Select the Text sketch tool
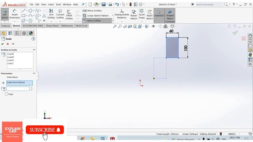The image size is (253, 142). pyautogui.click(x=44, y=16)
